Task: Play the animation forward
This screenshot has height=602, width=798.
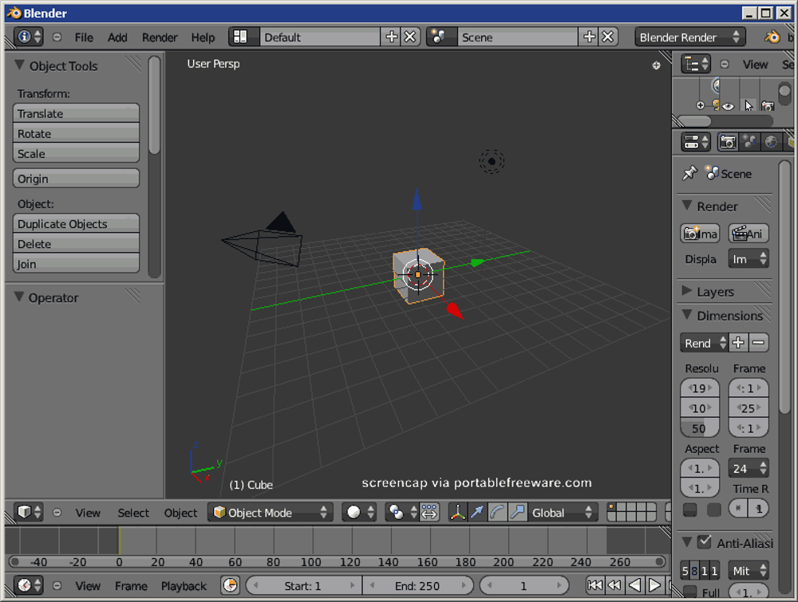Action: (654, 585)
